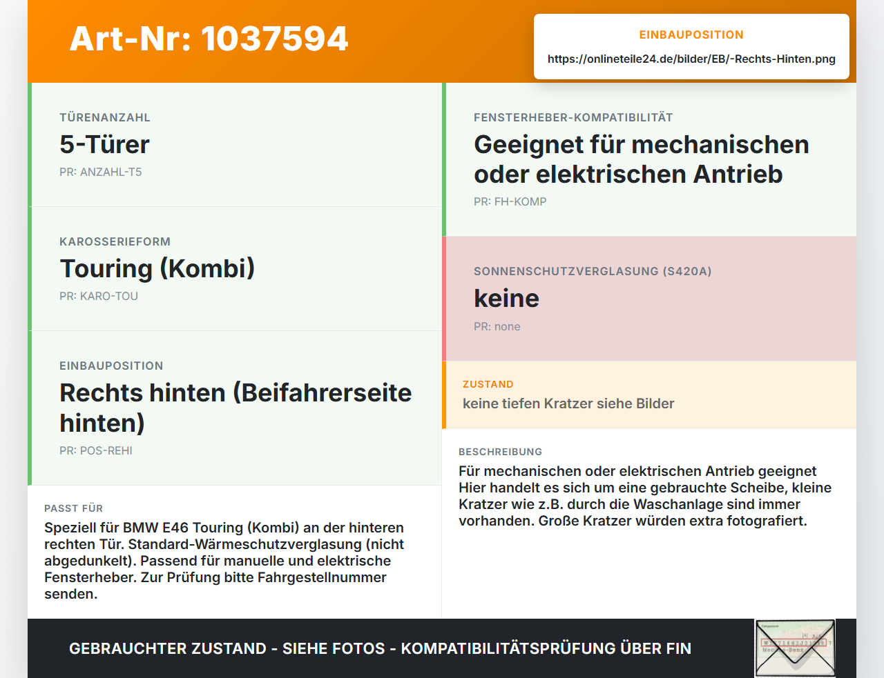Select the PR: KARO-TOU code
Screen dimensions: 884x678
tap(99, 297)
